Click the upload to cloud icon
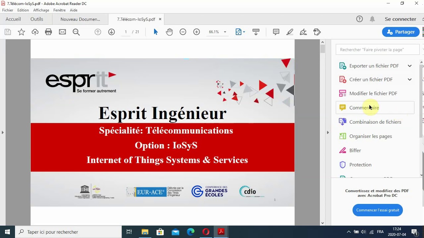 point(35,32)
